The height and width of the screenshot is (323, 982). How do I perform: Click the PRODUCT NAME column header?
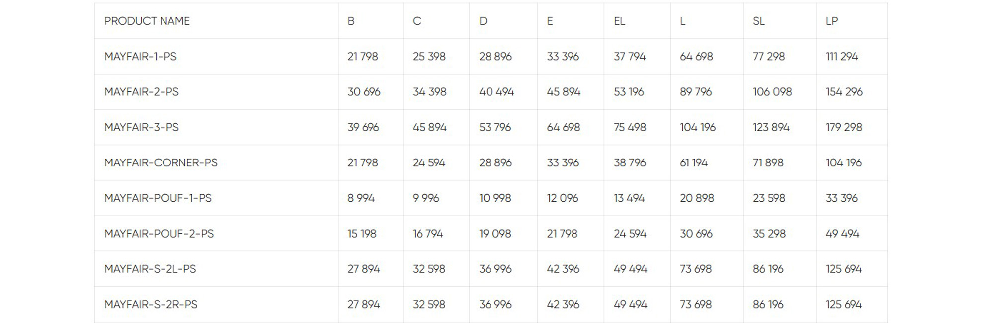(x=147, y=21)
